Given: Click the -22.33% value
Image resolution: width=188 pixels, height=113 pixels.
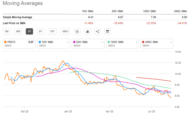Looking at the screenshot, I should click(151, 23).
